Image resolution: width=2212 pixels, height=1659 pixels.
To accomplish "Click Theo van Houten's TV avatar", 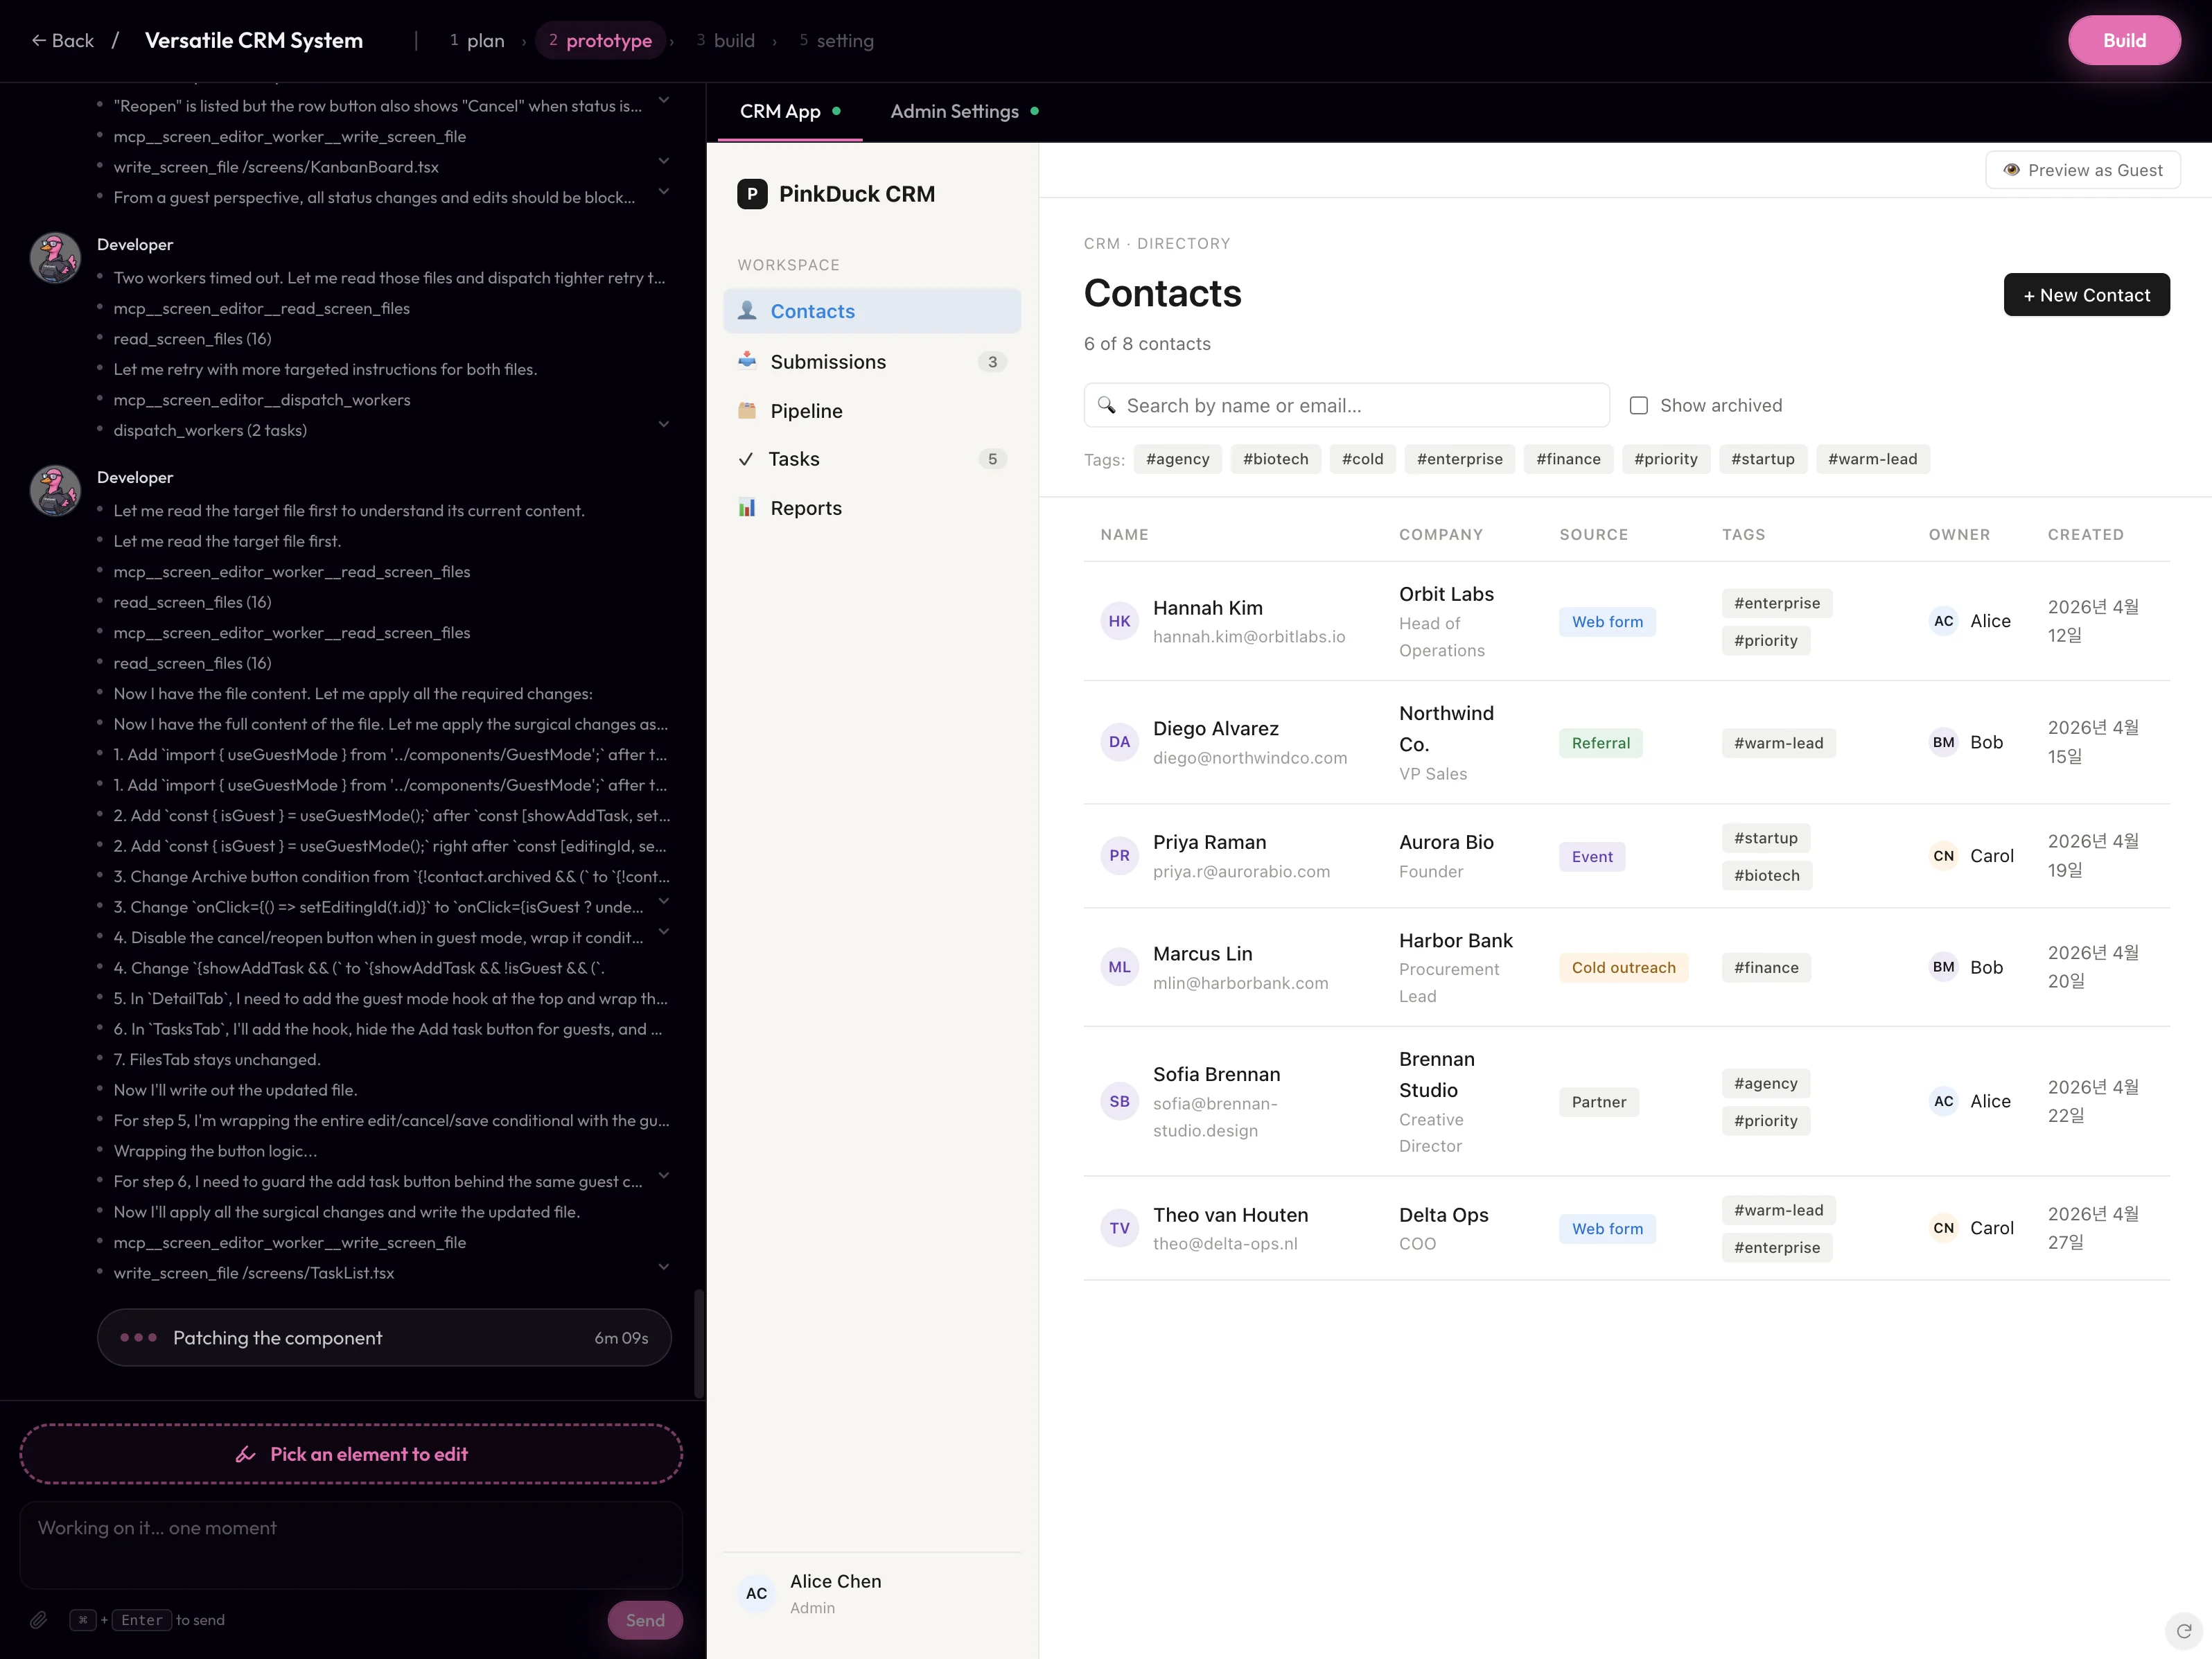I will point(1119,1228).
